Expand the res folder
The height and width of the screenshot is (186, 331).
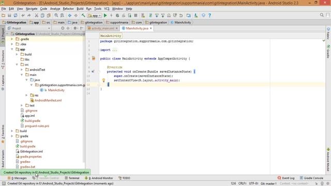click(26, 95)
